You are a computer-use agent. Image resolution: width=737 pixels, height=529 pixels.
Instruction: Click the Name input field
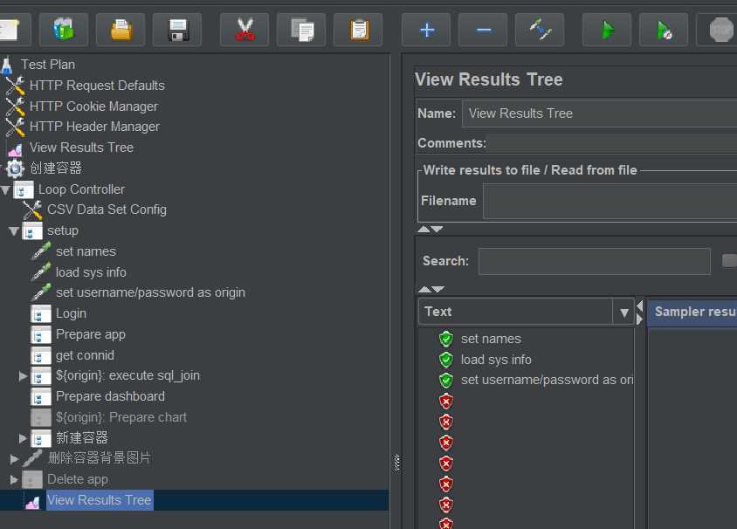pos(599,113)
